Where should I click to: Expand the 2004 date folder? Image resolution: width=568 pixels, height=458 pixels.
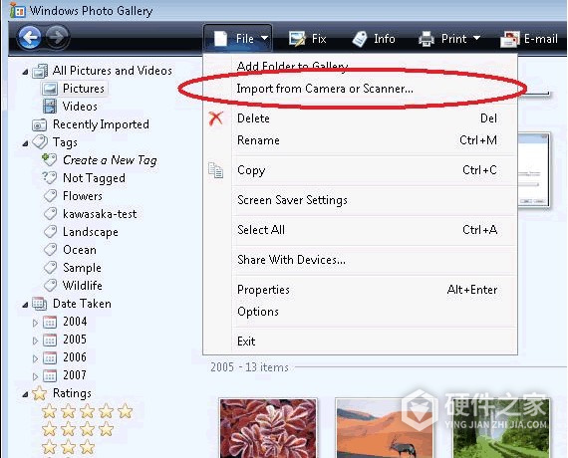coord(35,323)
